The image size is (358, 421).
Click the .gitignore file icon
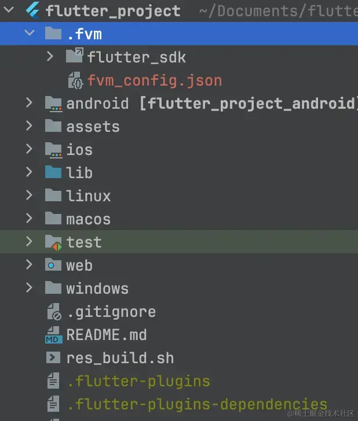(54, 312)
